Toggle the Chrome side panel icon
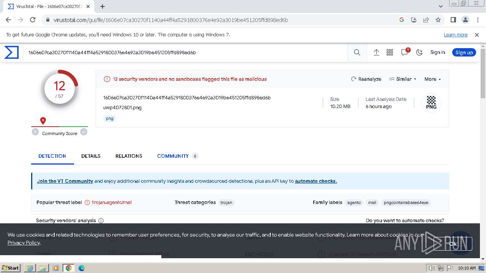Image resolution: width=486 pixels, height=273 pixels. (453, 20)
